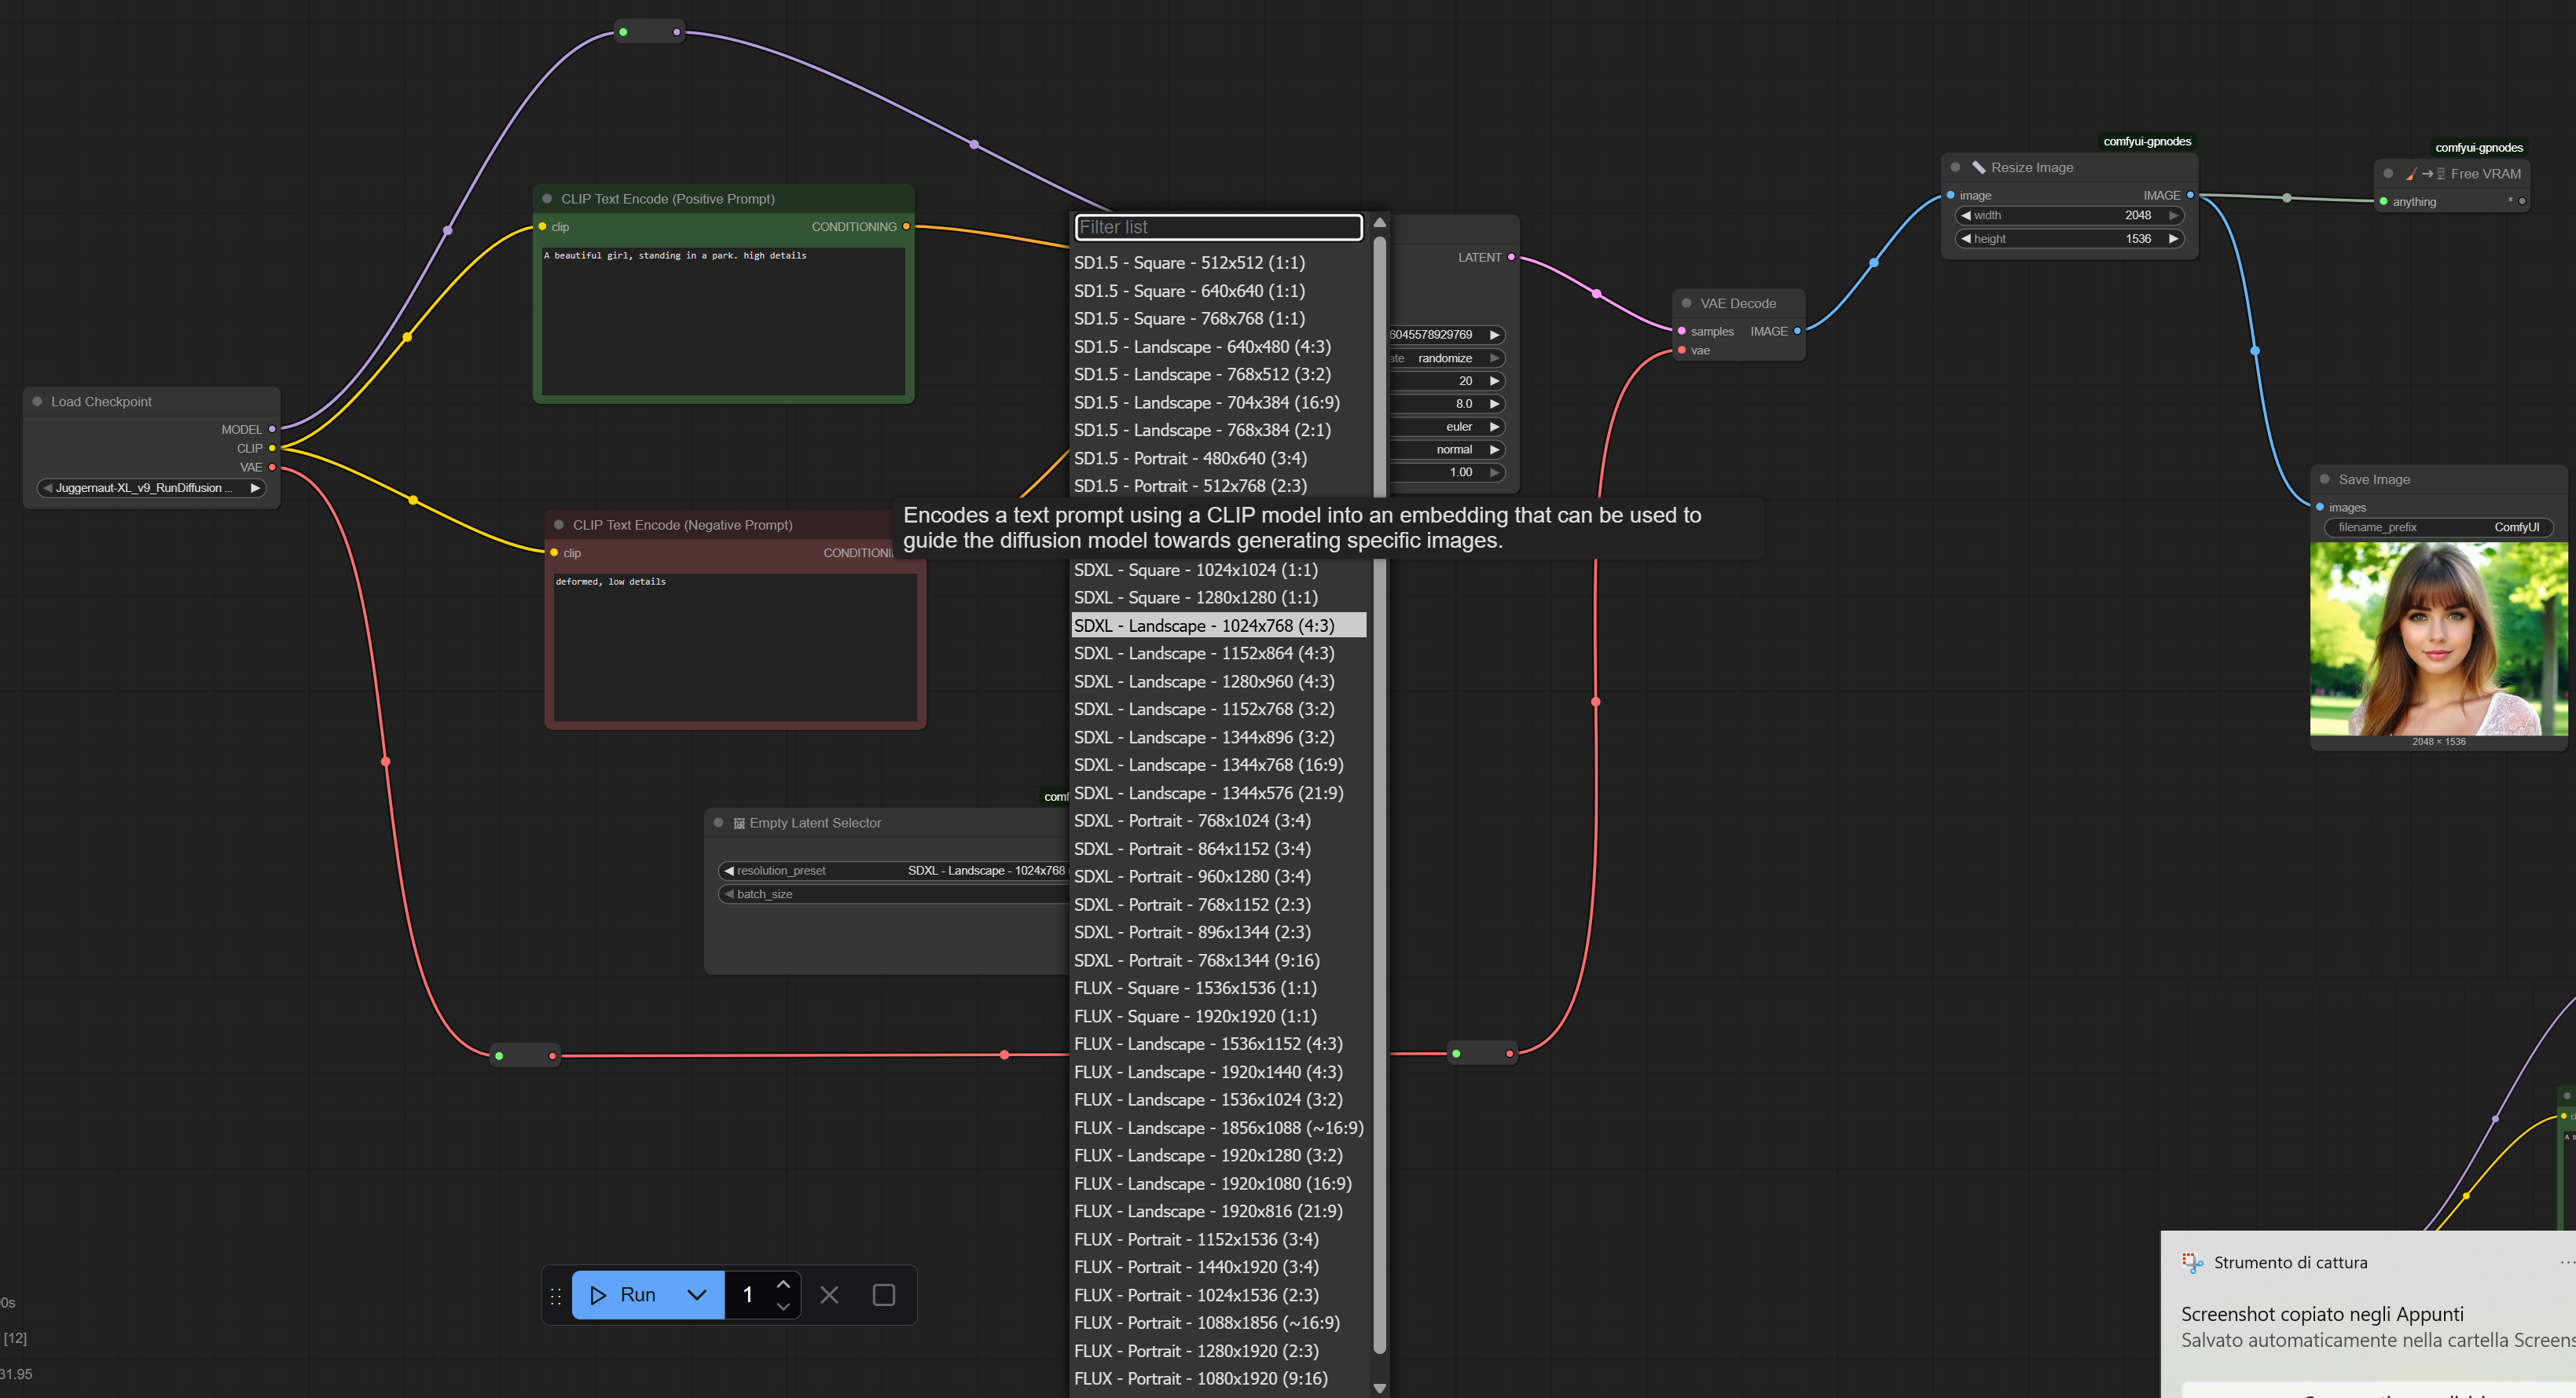Choose FLUX - Square - 1536x1536 preset
The width and height of the screenshot is (2576, 1398).
(1218, 988)
